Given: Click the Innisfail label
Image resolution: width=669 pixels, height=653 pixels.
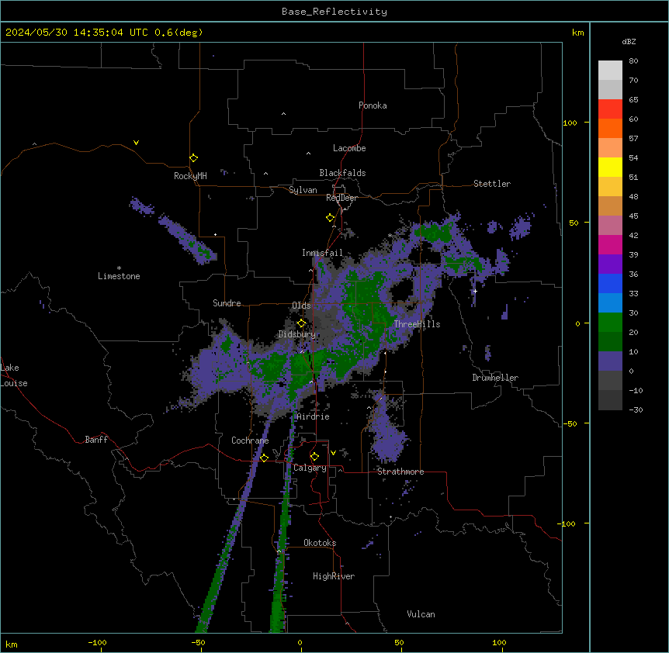Looking at the screenshot, I should [322, 253].
